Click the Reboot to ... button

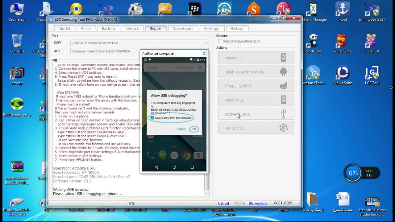click(256, 128)
